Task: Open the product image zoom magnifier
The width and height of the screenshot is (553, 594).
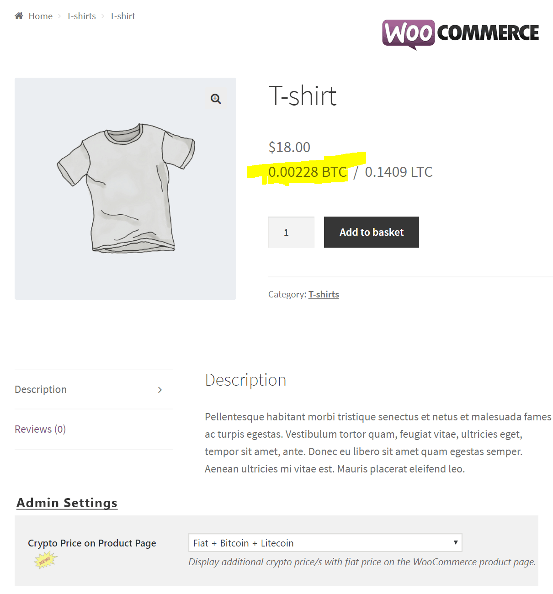Action: tap(216, 99)
